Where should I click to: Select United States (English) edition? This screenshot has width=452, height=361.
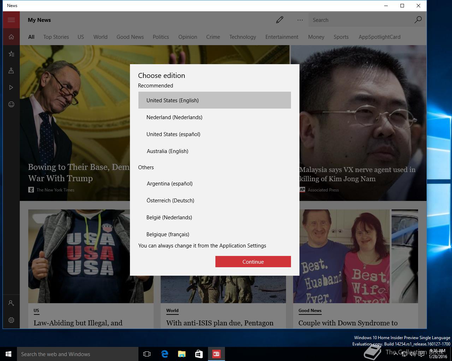pyautogui.click(x=215, y=100)
